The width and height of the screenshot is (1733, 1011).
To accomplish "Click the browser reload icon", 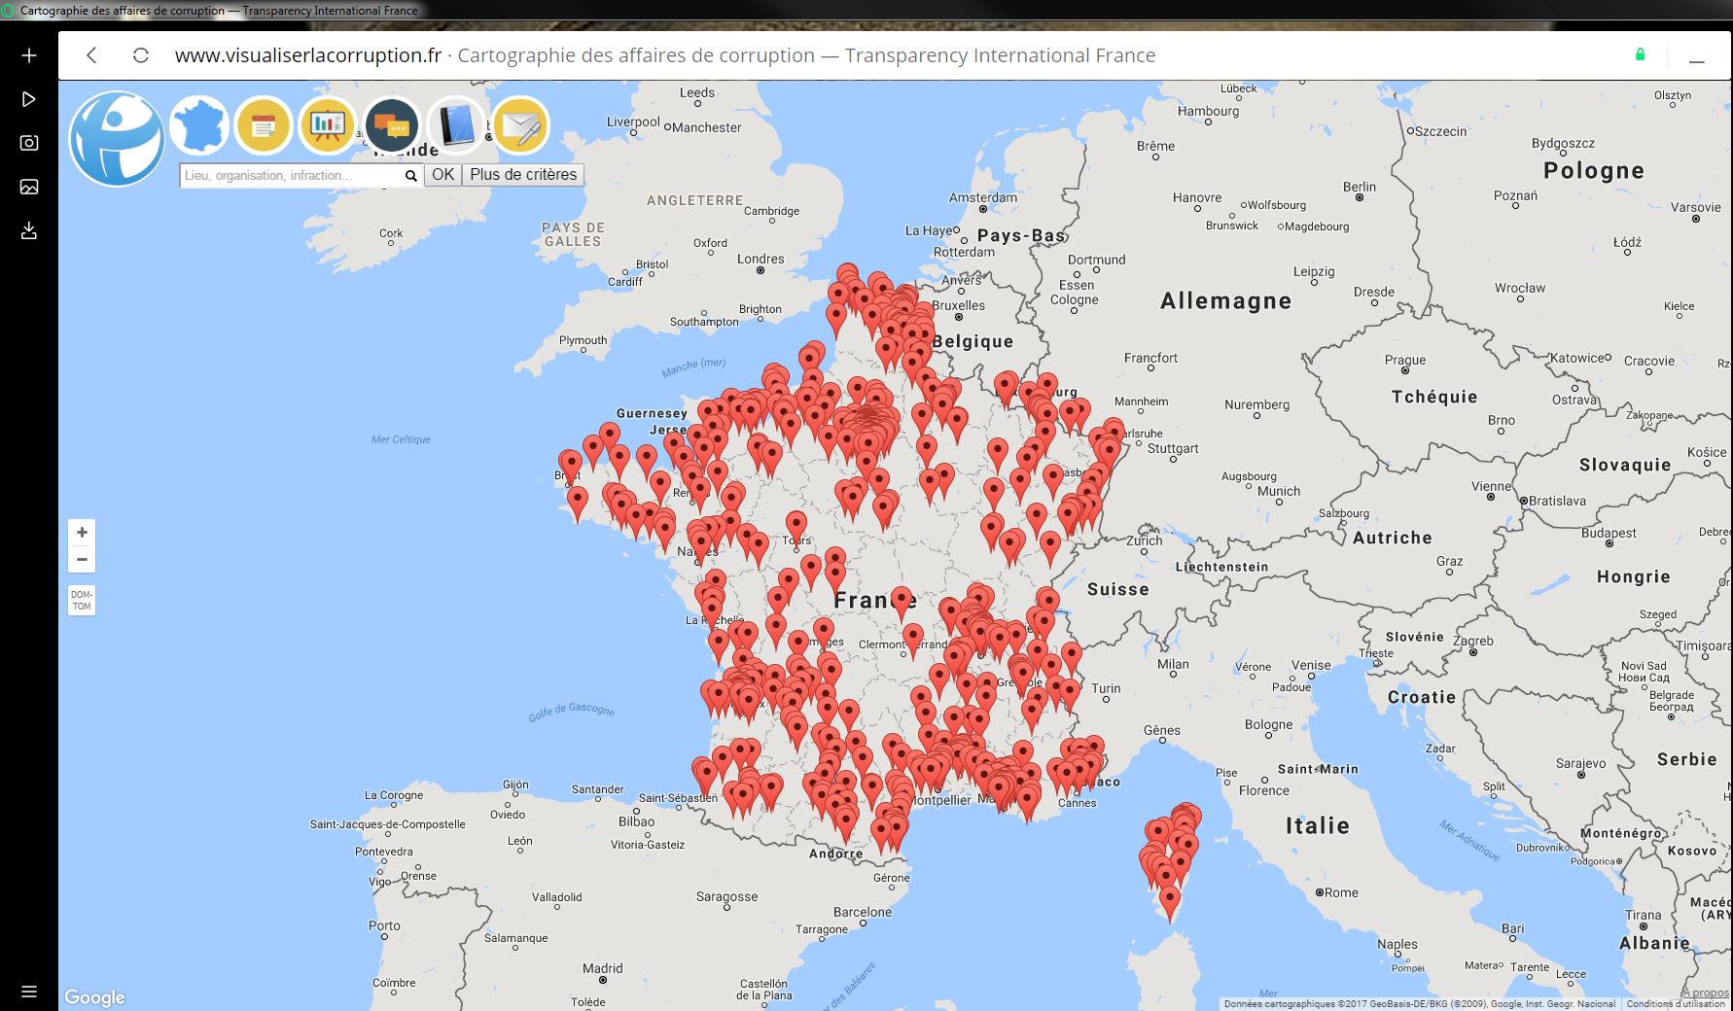I will [x=141, y=55].
